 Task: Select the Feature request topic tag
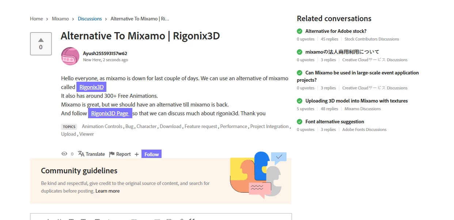click(x=201, y=126)
